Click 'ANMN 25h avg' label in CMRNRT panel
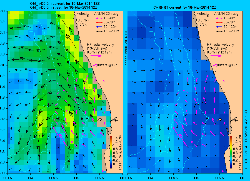The width and height of the screenshot is (250, 181). (226, 14)
